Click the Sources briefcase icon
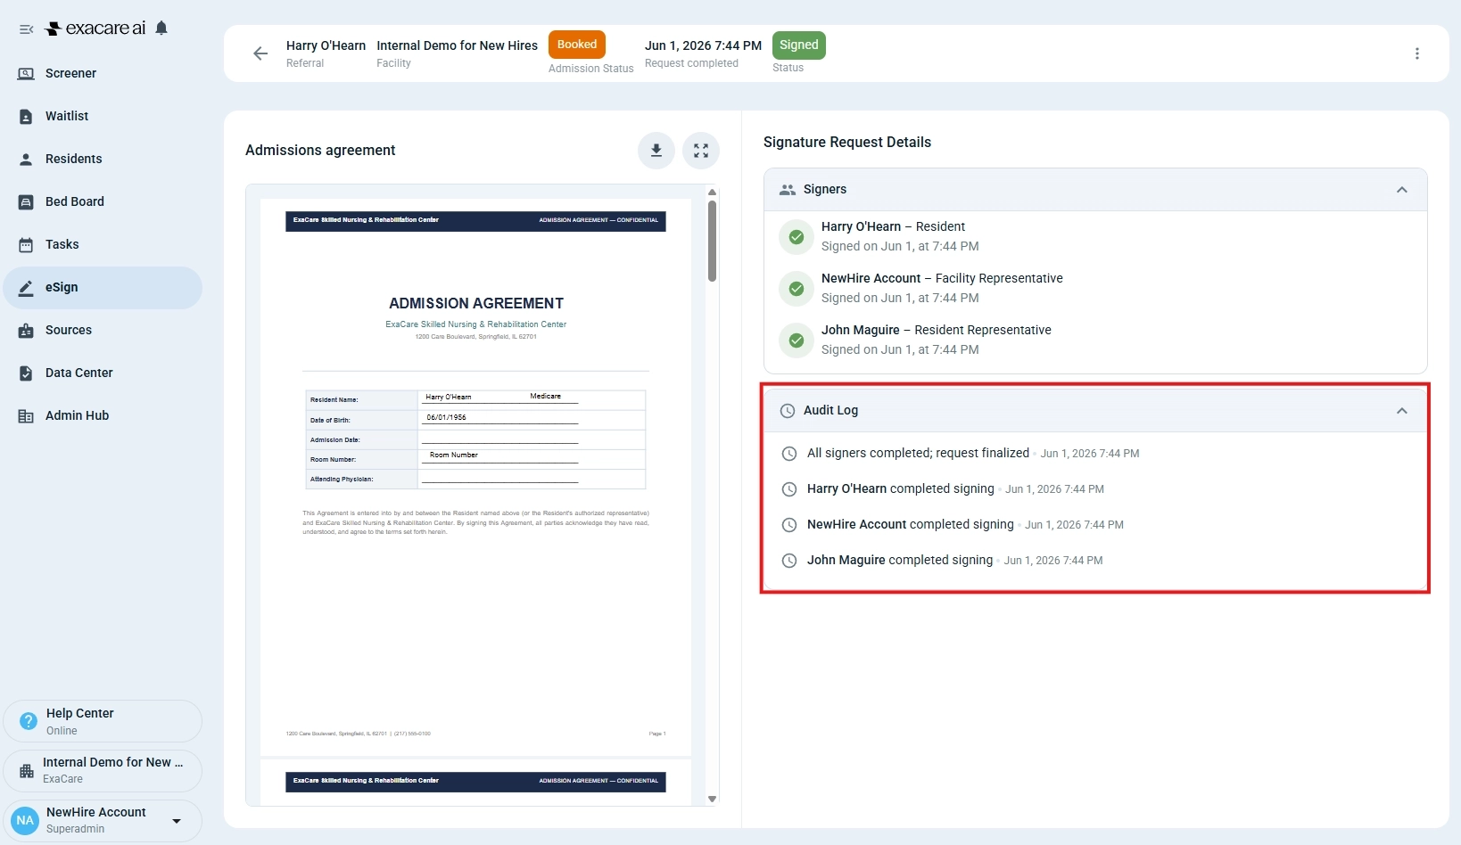 tap(26, 330)
